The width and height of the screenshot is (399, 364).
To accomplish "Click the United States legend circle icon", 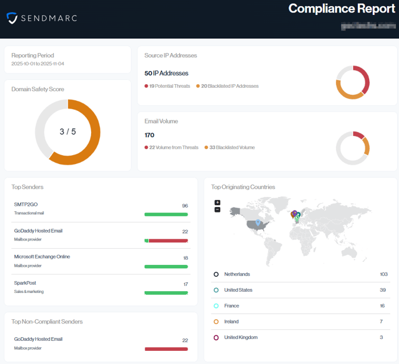I will pyautogui.click(x=216, y=290).
